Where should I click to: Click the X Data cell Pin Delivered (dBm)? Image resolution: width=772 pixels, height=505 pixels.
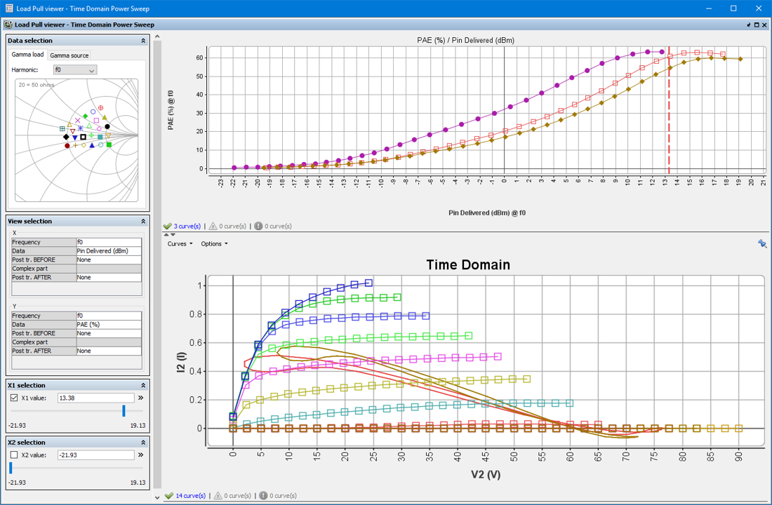(x=109, y=251)
